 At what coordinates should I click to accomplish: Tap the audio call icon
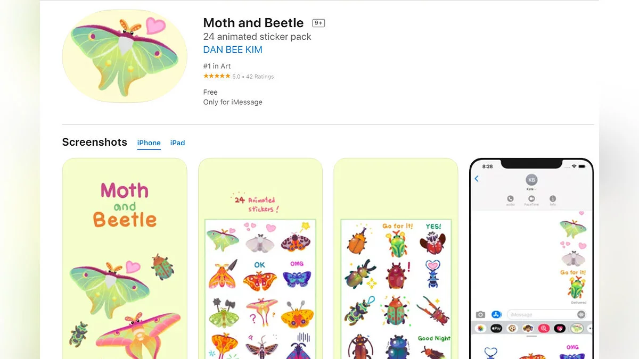pos(510,199)
